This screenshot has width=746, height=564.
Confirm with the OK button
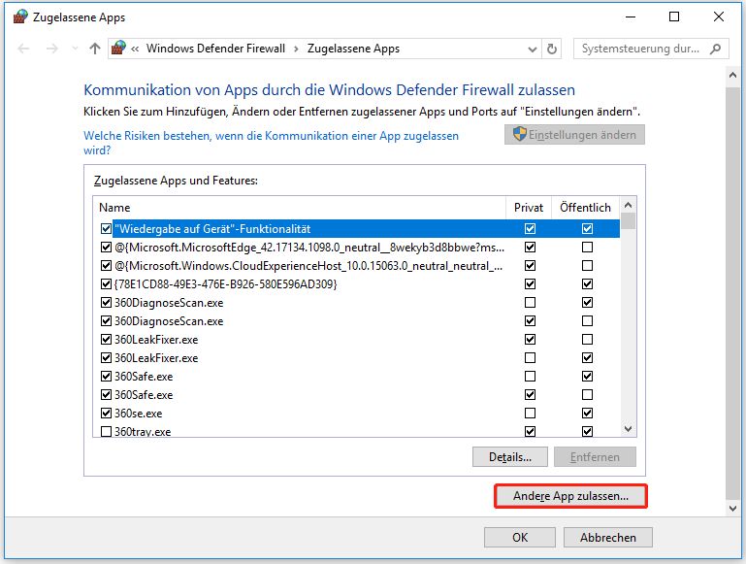(x=520, y=538)
